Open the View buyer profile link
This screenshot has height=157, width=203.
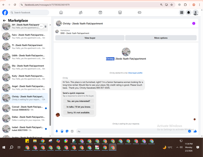pyautogui.click(x=135, y=73)
